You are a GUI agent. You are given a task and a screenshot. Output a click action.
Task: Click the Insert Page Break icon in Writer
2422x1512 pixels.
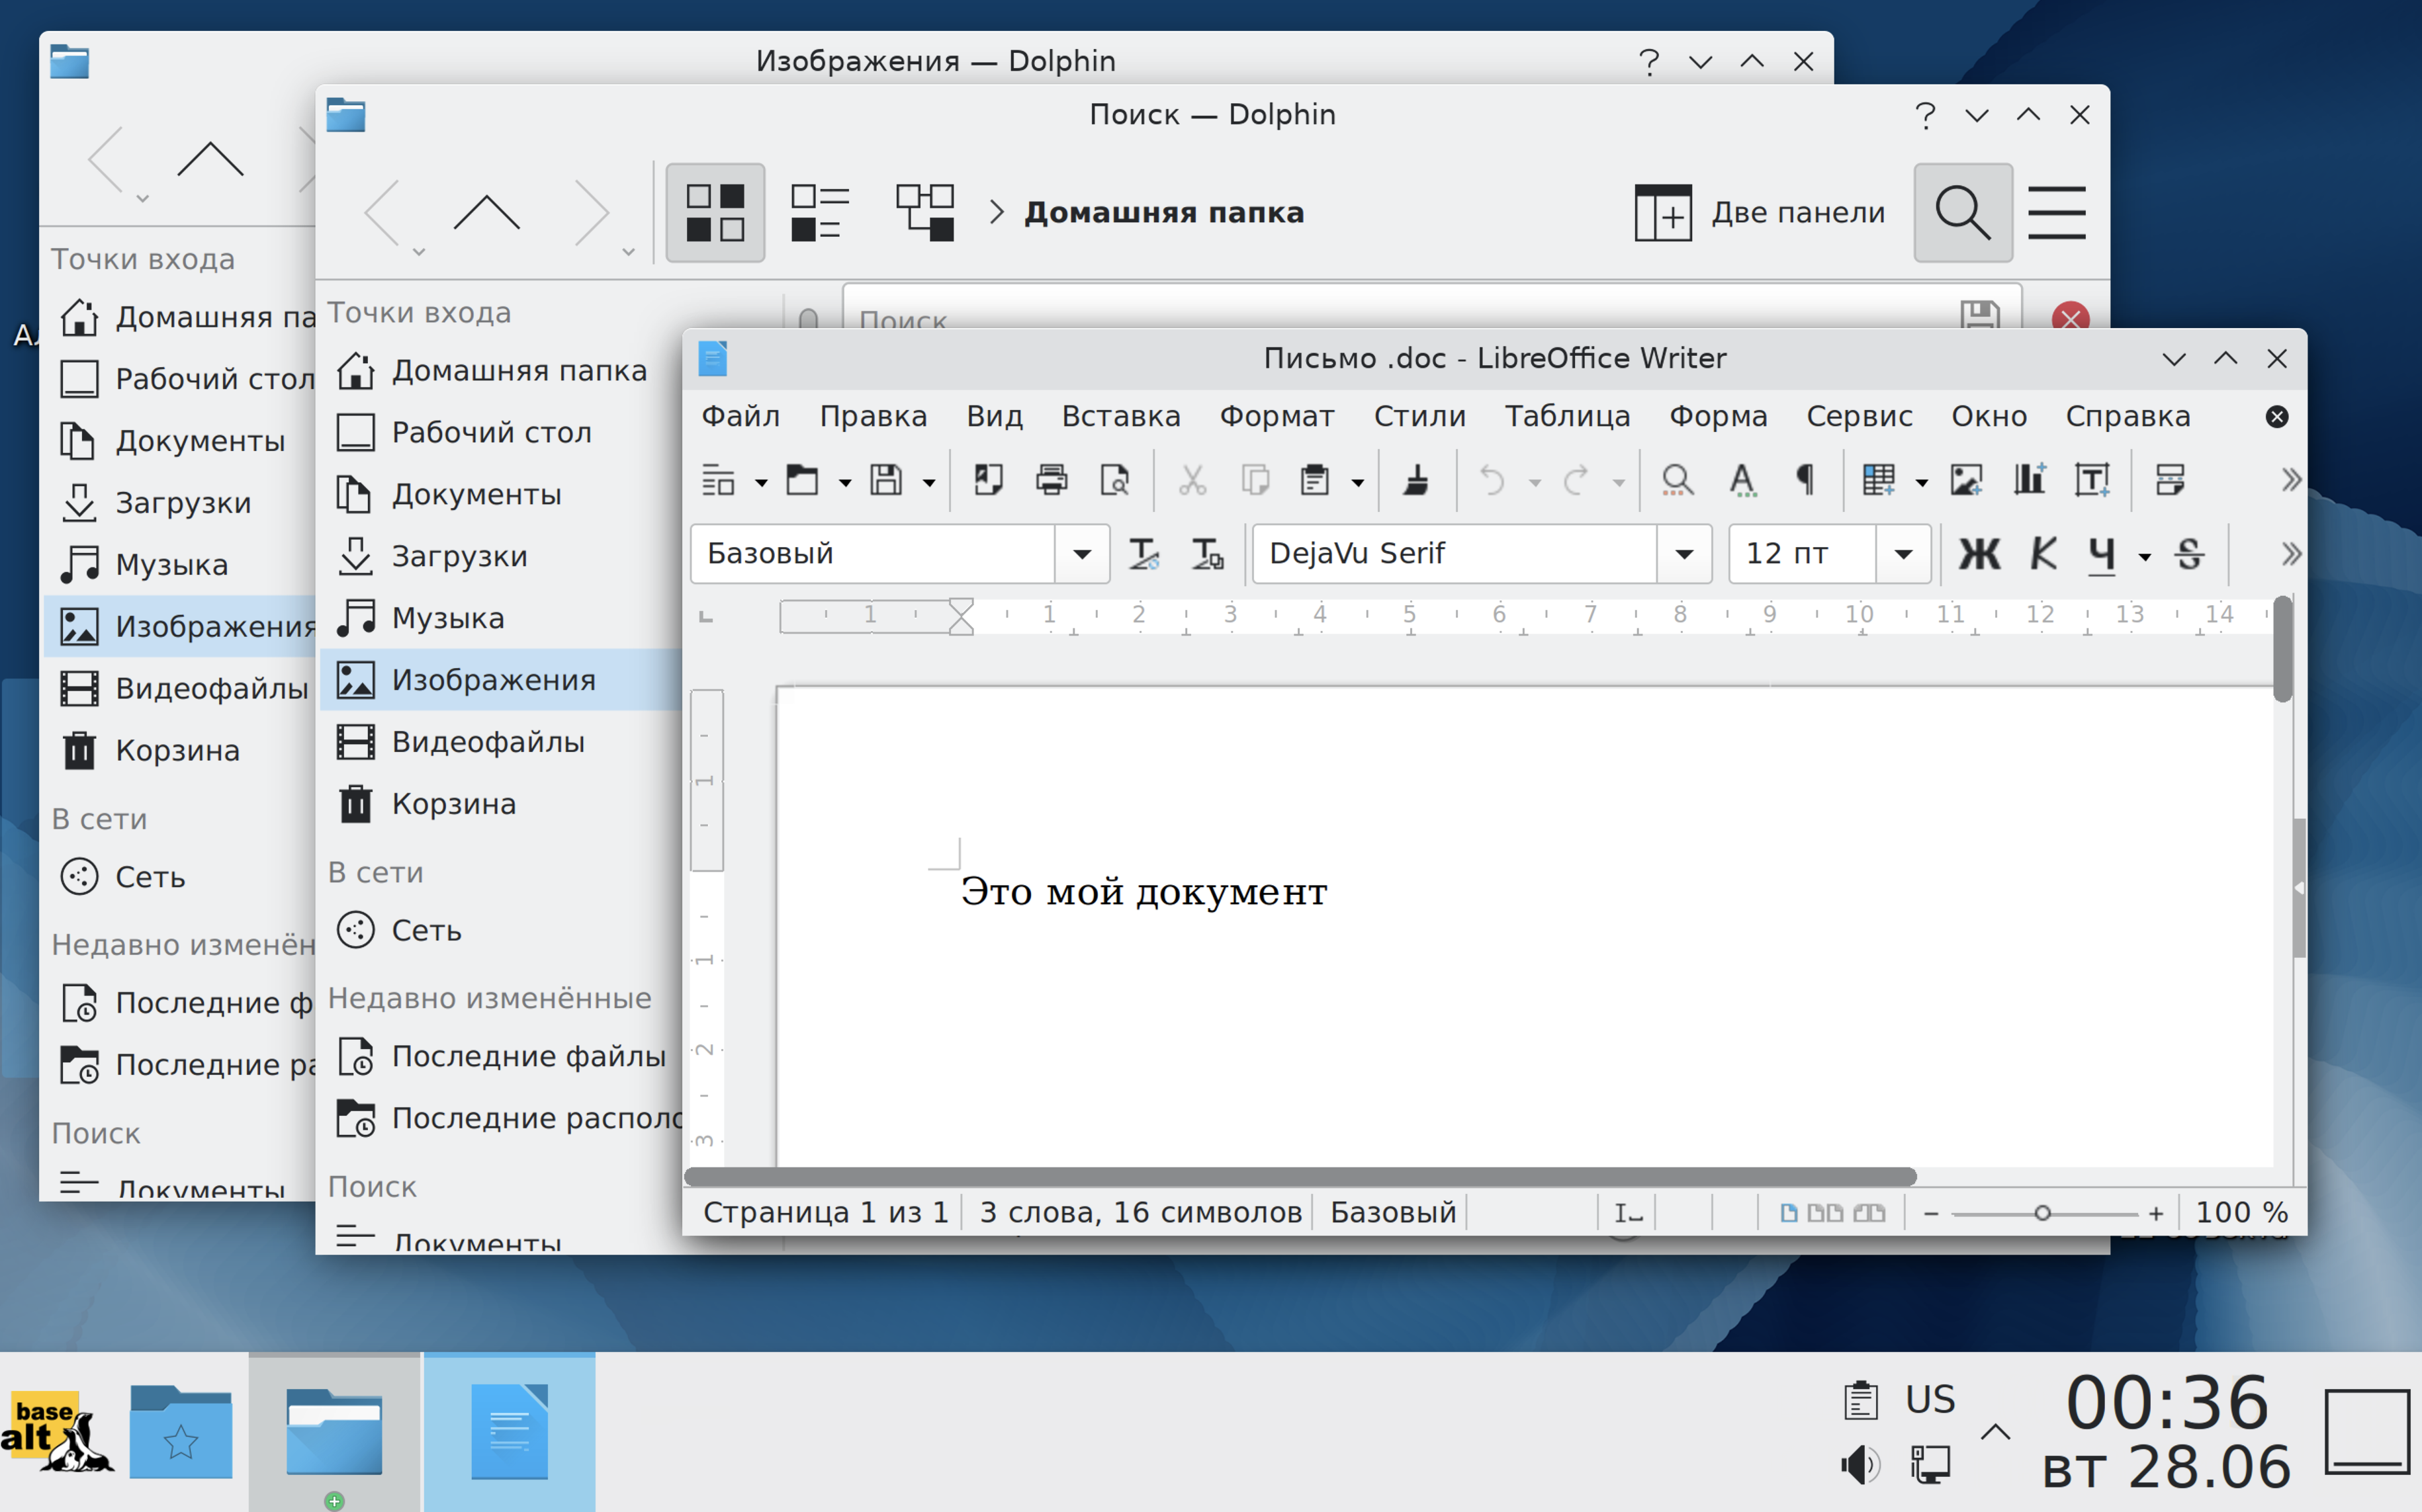(2170, 481)
